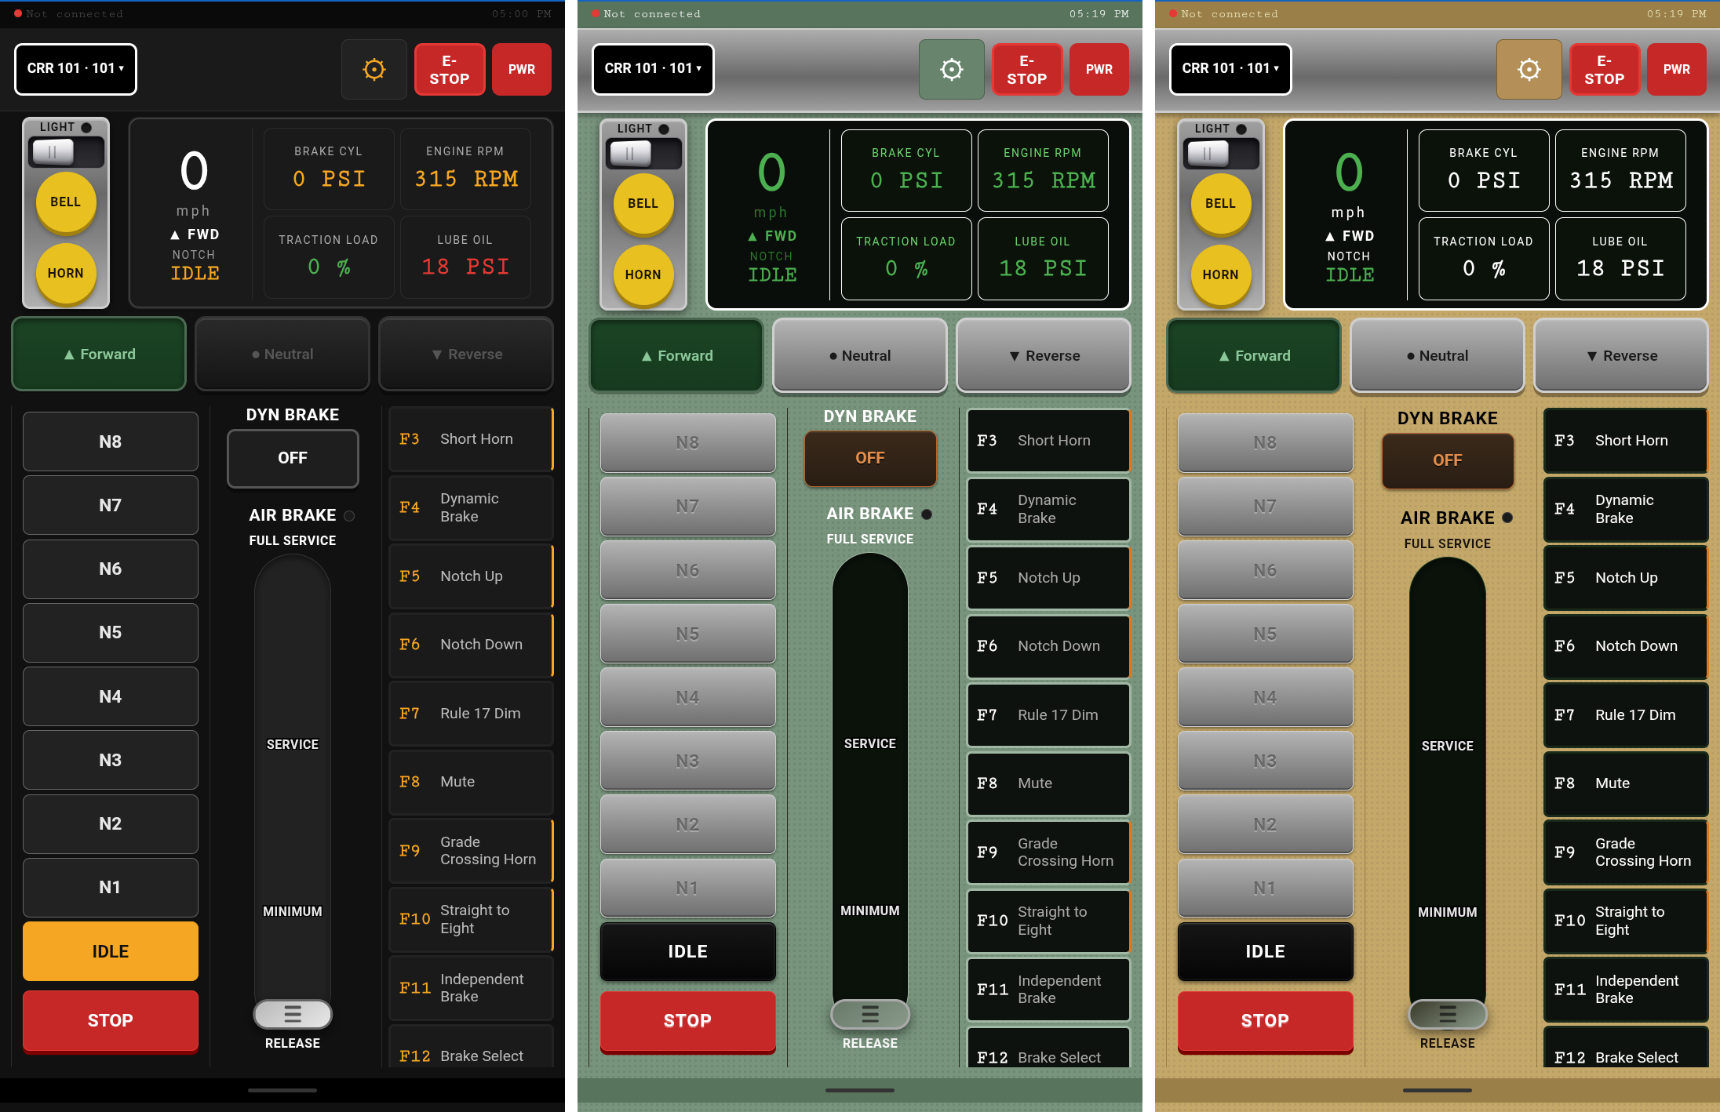Toggle DYN BRAKE OFF in green theme panel
This screenshot has height=1112, width=1720.
point(870,458)
